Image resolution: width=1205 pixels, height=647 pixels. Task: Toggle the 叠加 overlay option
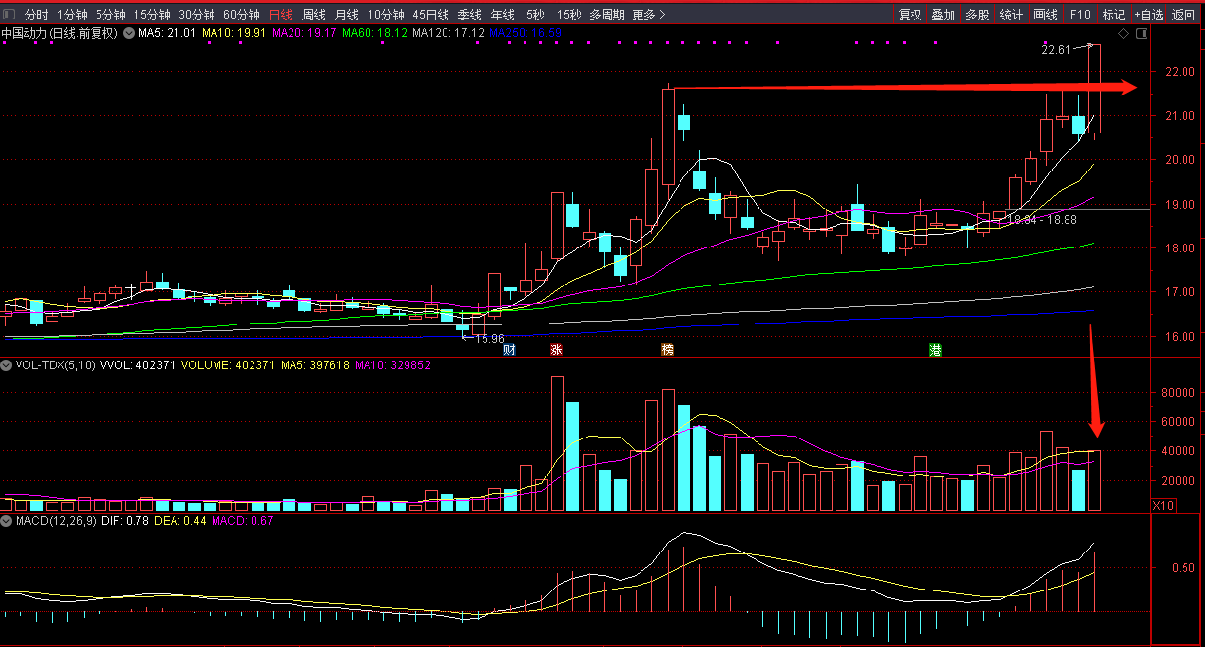(x=943, y=15)
